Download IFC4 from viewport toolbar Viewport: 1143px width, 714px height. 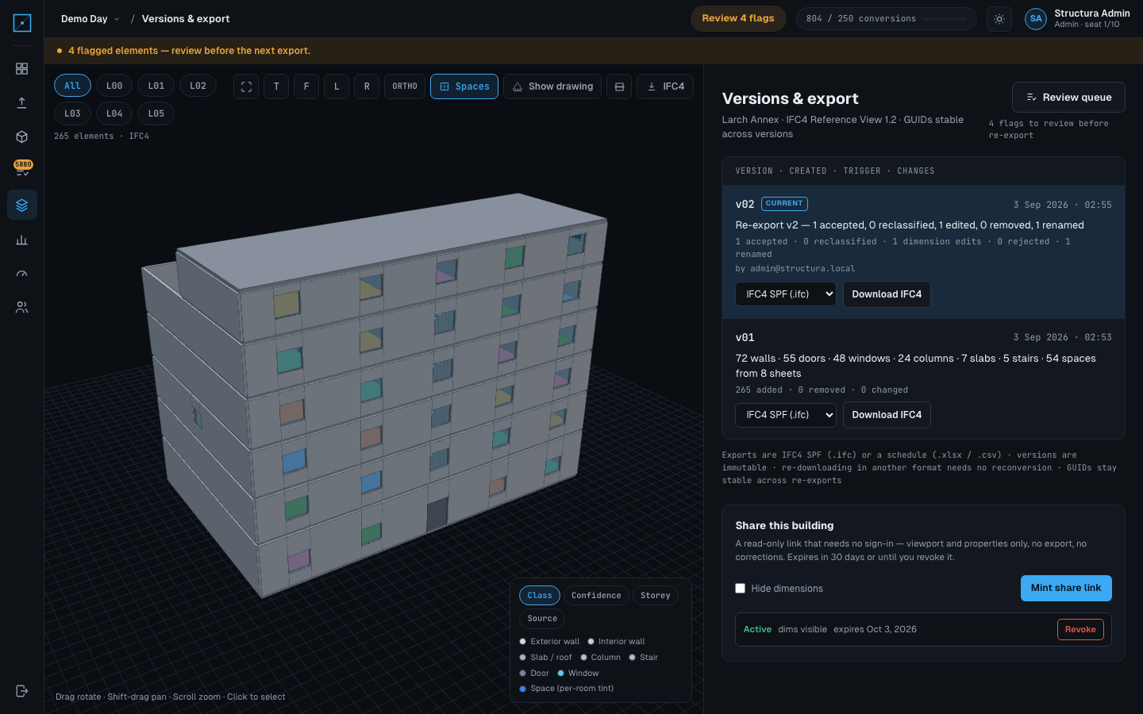click(665, 86)
